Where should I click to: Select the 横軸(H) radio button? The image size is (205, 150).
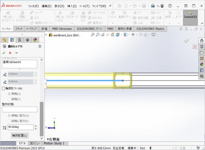[9, 94]
